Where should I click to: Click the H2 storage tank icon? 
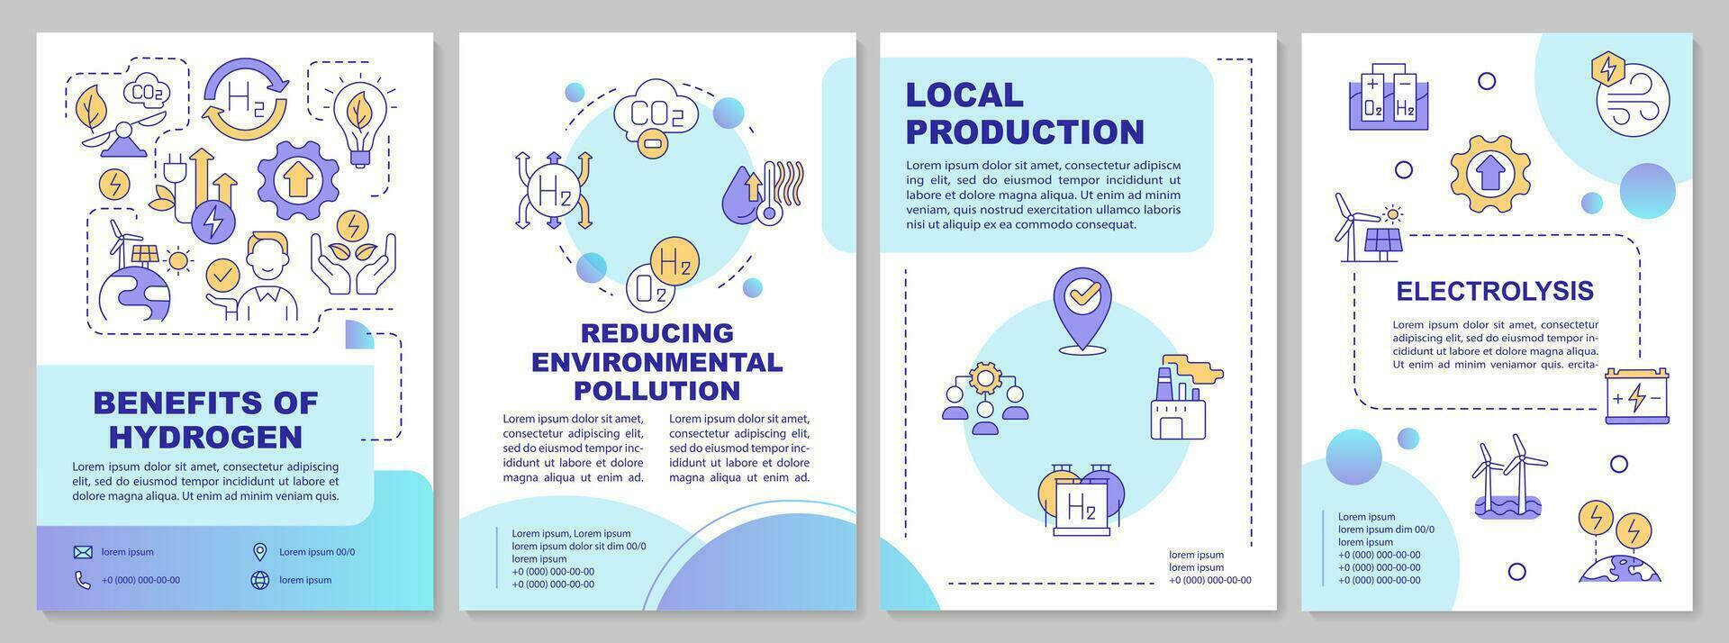pyautogui.click(x=1081, y=501)
